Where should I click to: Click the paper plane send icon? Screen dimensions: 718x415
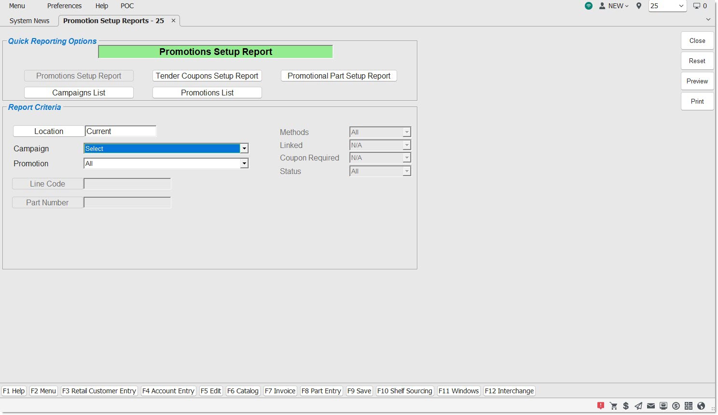(x=638, y=406)
